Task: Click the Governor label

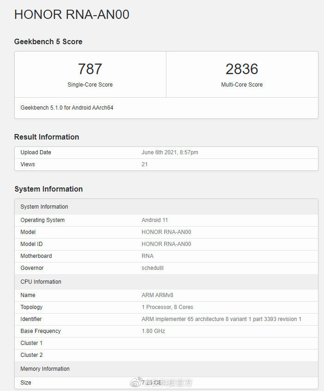Action: coord(32,268)
